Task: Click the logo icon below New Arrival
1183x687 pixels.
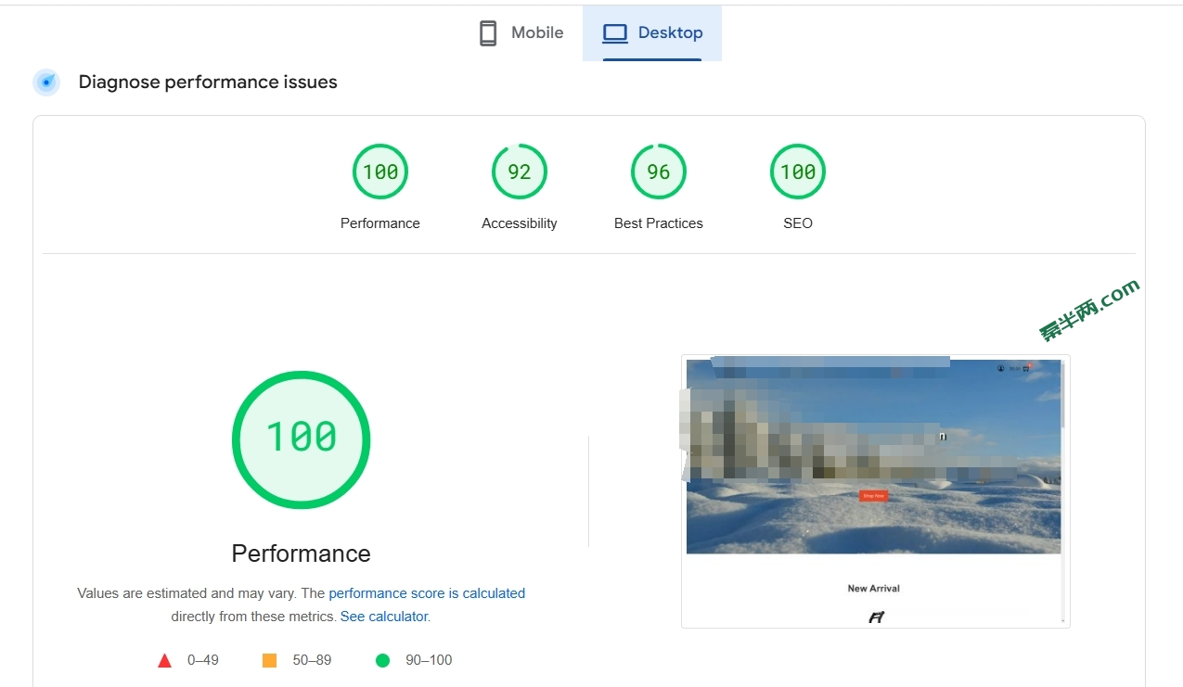Action: 876,617
